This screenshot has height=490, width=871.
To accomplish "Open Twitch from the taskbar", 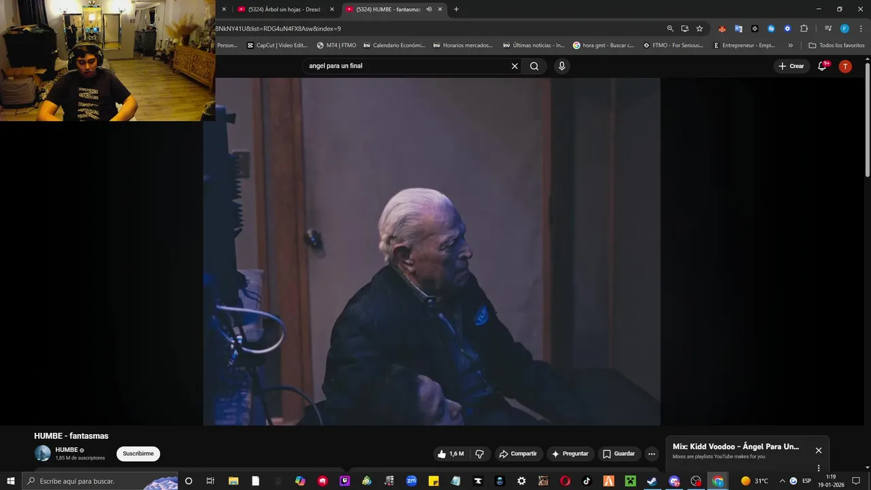I will click(344, 480).
